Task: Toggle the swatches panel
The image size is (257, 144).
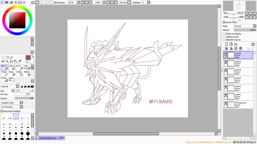Action: [20, 2]
